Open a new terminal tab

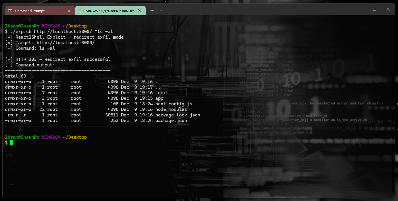click(x=152, y=11)
